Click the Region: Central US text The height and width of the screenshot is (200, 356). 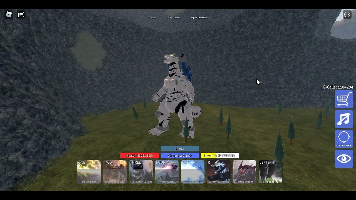tap(199, 17)
